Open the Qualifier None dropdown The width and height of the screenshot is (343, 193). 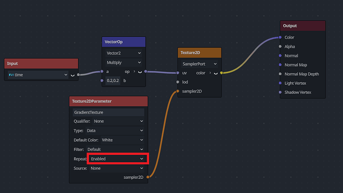point(118,121)
